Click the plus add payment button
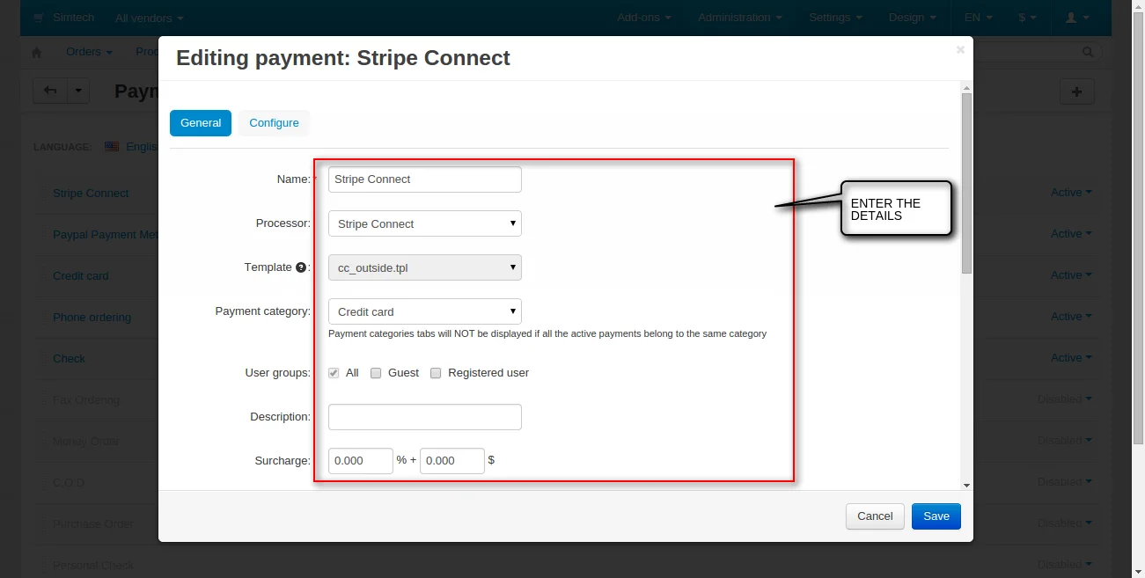1145x578 pixels. pos(1077,91)
